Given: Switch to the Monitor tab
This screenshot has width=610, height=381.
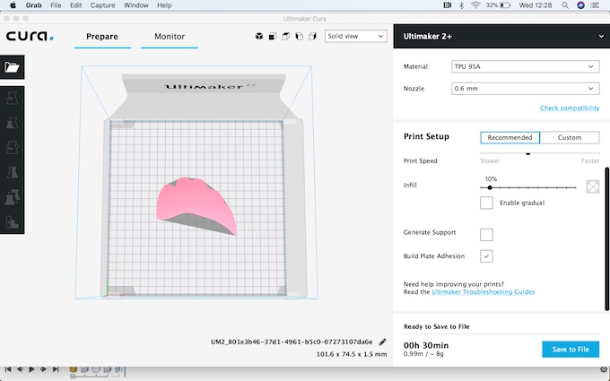Looking at the screenshot, I should [x=170, y=37].
